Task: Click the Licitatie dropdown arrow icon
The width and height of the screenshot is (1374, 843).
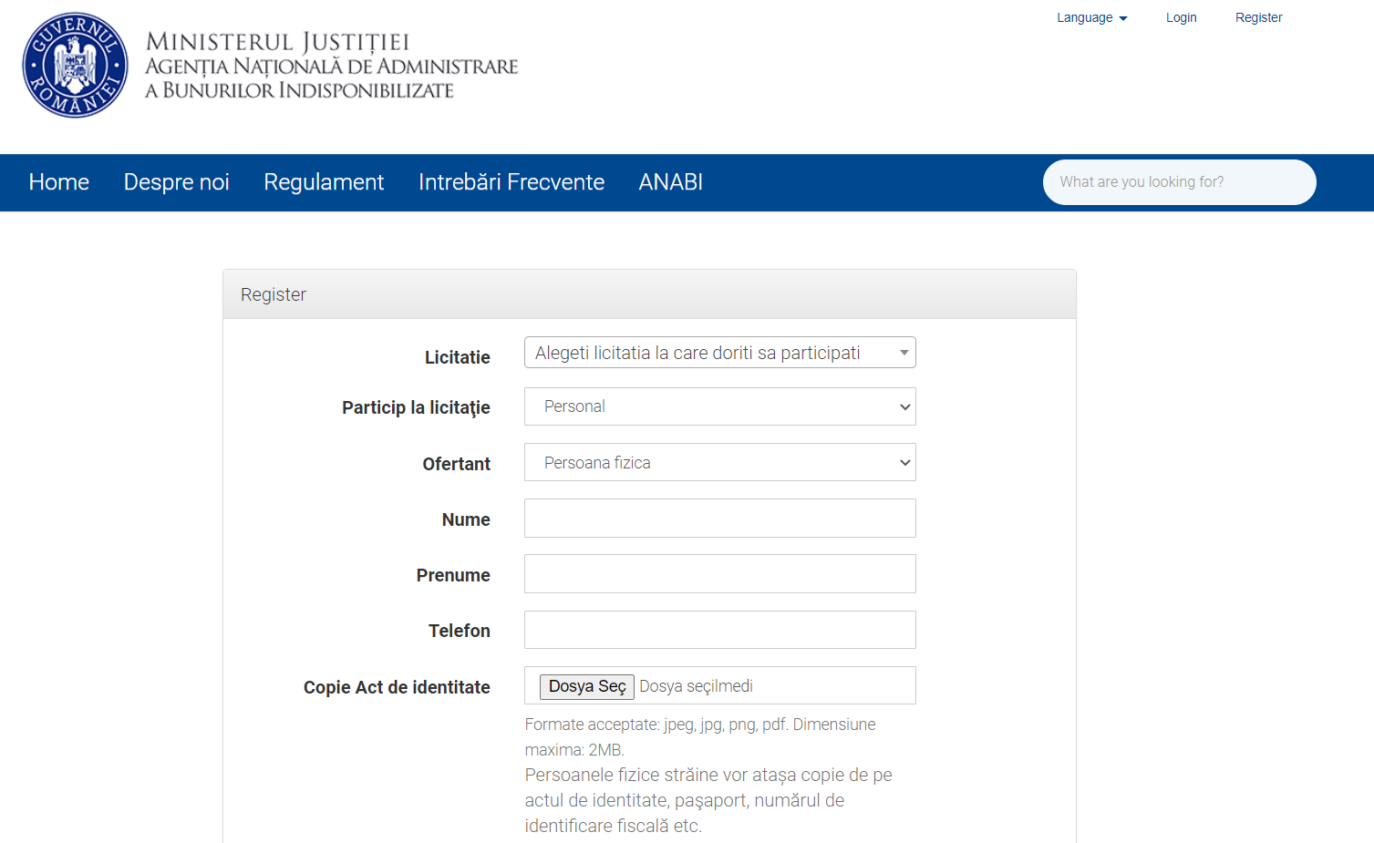Action: point(904,353)
